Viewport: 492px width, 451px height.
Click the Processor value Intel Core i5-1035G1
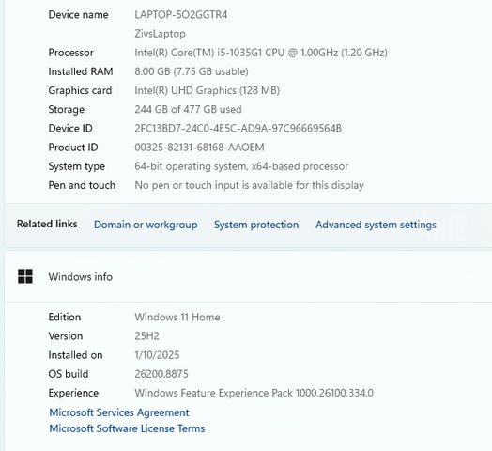261,53
